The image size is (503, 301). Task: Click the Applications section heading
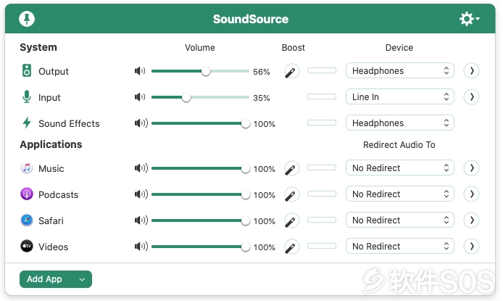(x=51, y=144)
